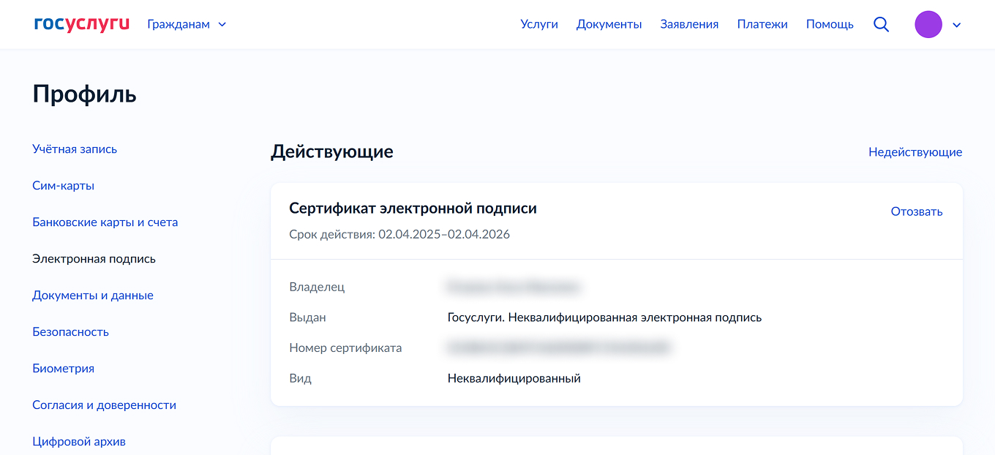Go to Заявления section

(x=688, y=24)
